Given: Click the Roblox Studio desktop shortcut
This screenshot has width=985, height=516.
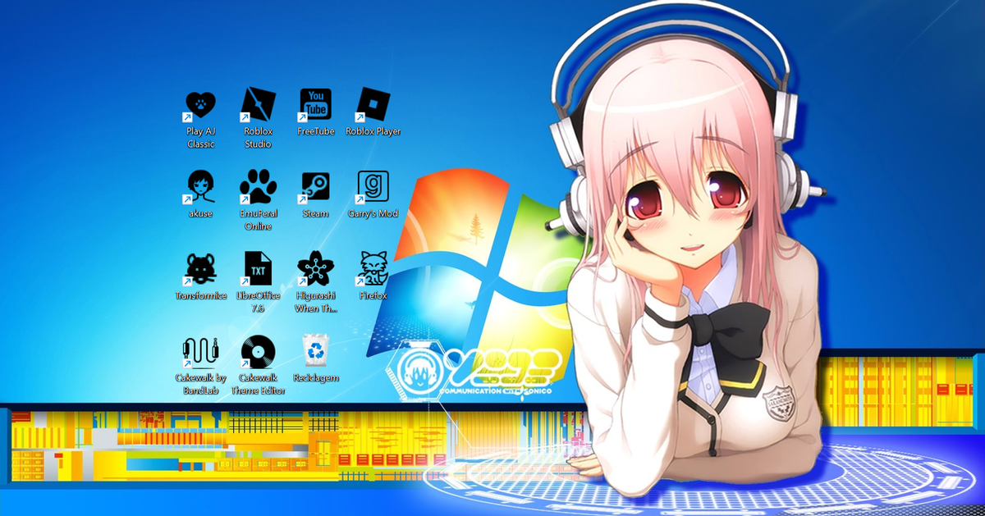Looking at the screenshot, I should [258, 105].
